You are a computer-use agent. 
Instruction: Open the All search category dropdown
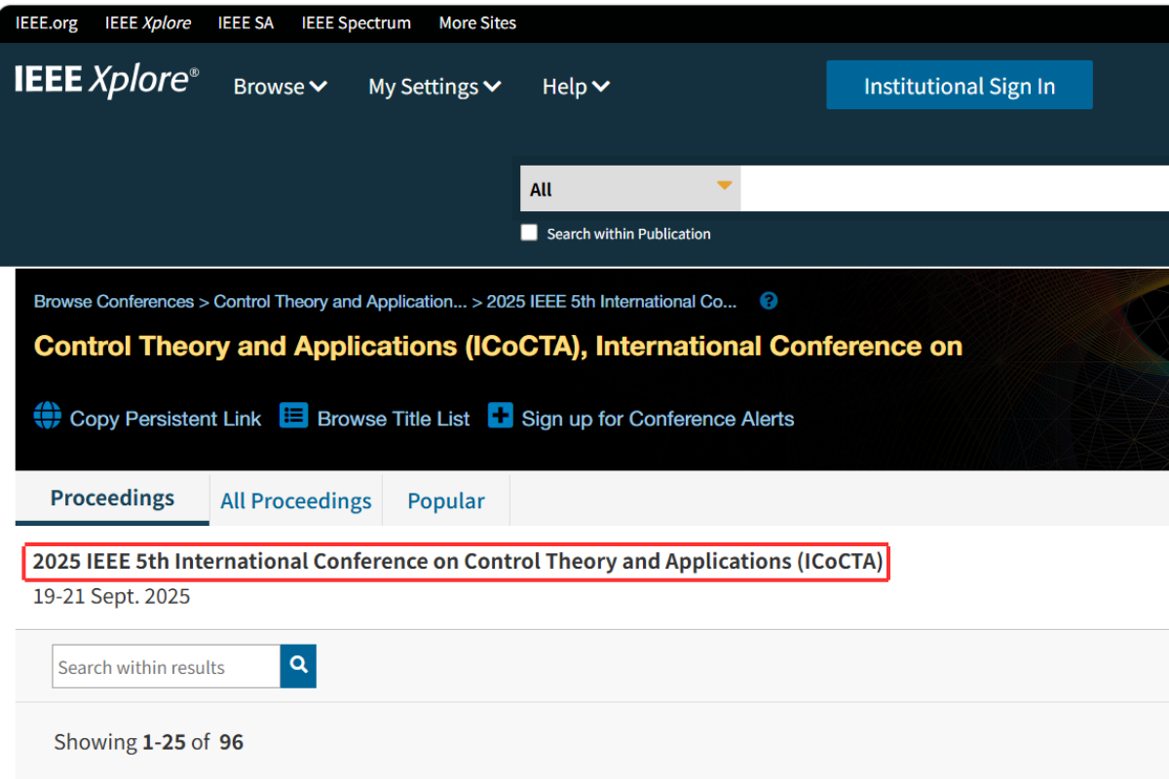click(630, 189)
